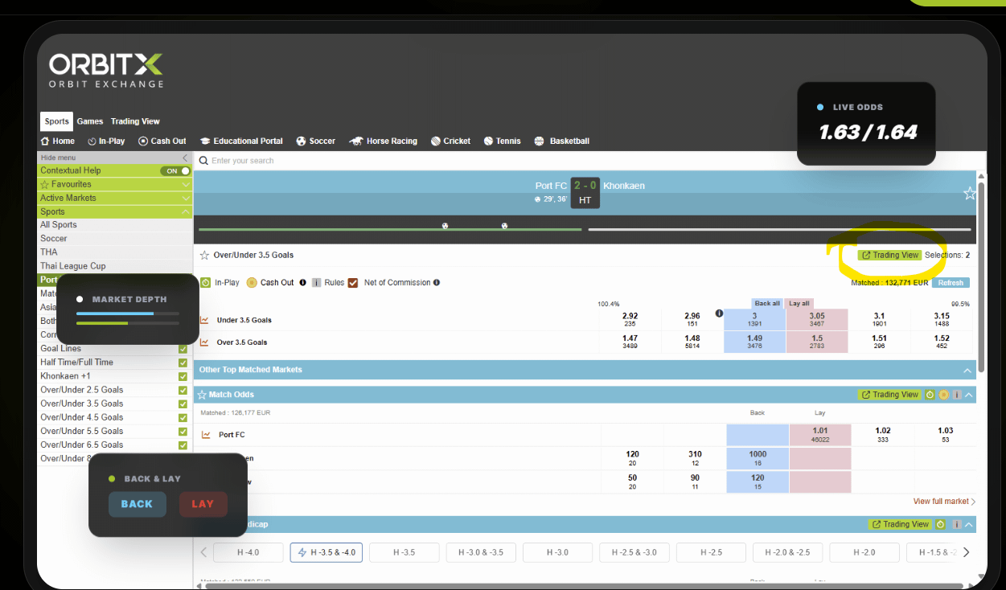Uncheck Over/Under 5.5 Goals checkbox
This screenshot has width=1006, height=590.
[x=183, y=431]
